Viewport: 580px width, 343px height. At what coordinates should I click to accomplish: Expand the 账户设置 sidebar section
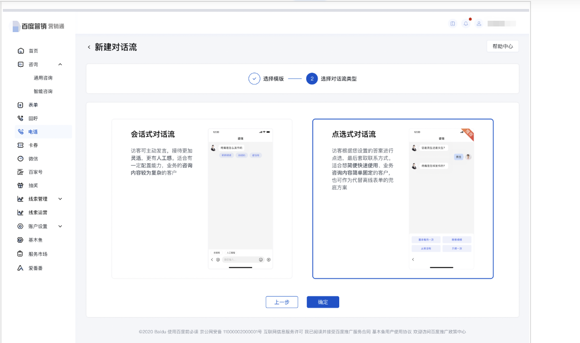tap(60, 226)
